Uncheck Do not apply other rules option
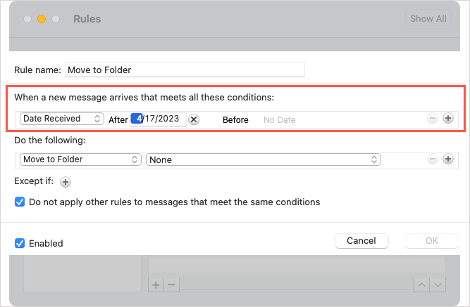 [x=20, y=202]
